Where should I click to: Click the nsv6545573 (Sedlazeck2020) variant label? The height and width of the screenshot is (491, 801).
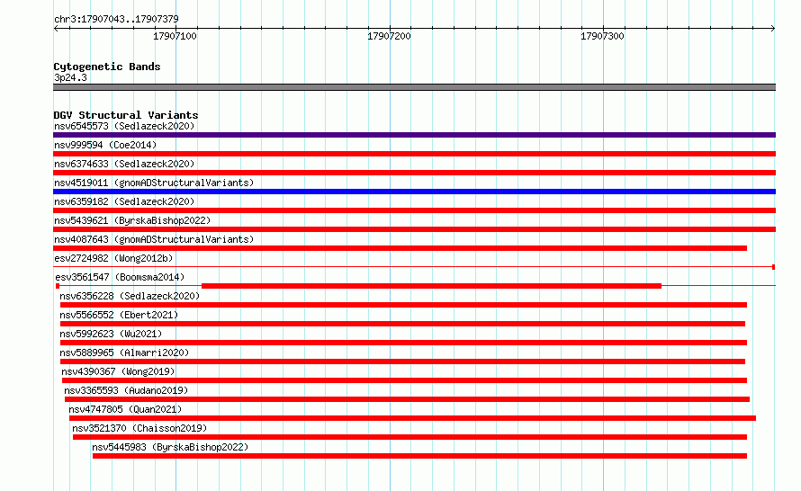coord(124,126)
